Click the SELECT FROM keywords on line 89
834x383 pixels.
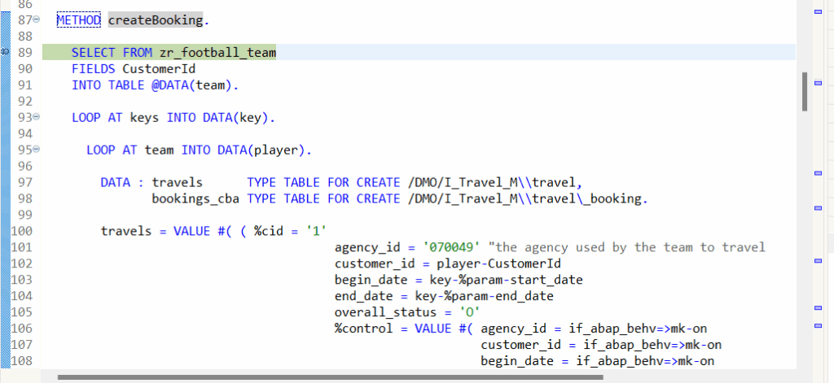(x=112, y=53)
